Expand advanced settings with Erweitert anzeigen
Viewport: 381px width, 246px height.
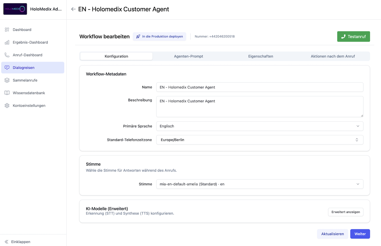tap(345, 212)
